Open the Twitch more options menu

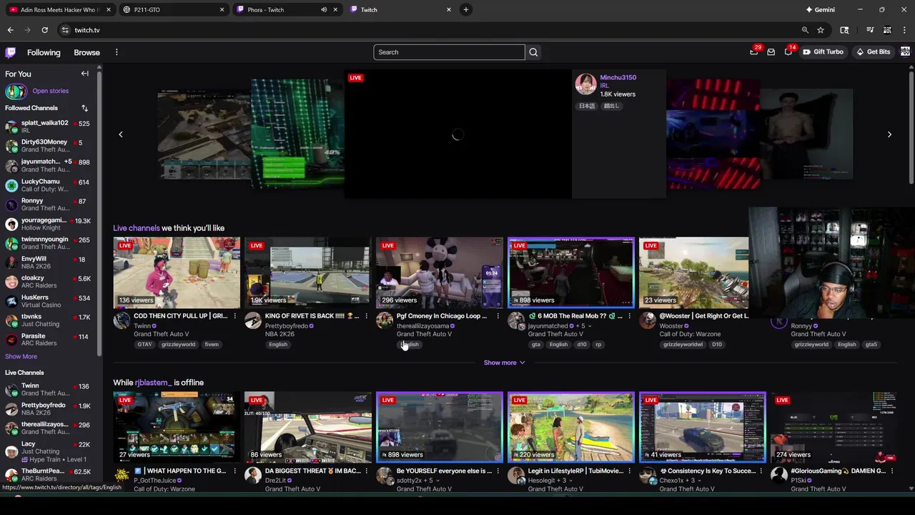(117, 52)
